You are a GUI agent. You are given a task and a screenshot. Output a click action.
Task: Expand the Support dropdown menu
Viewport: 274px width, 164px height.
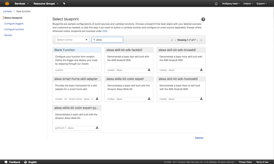pyautogui.click(x=261, y=3)
